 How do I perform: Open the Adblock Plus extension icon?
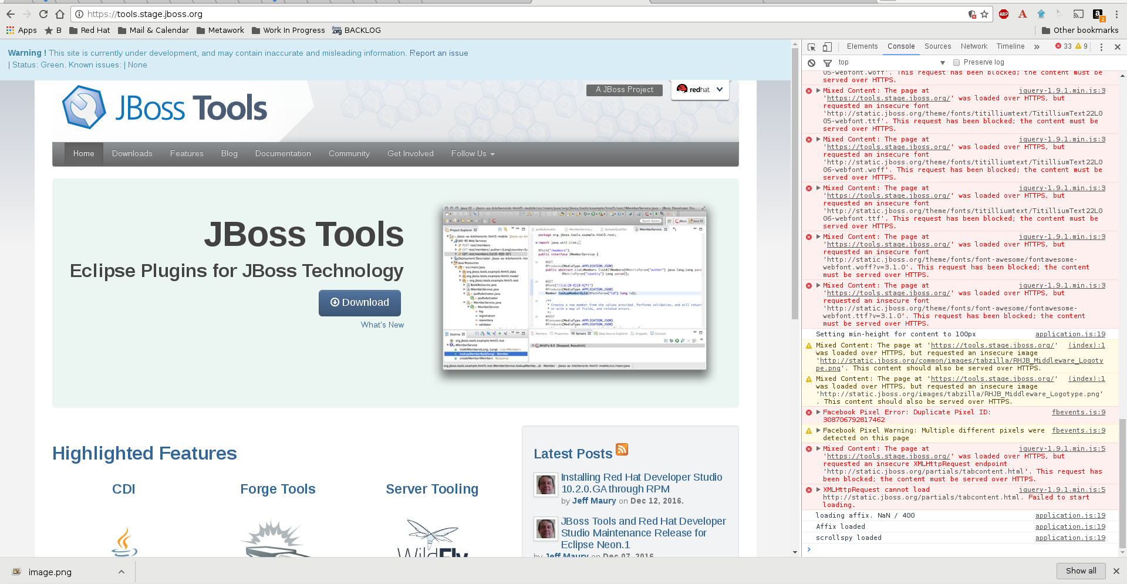(x=1004, y=14)
